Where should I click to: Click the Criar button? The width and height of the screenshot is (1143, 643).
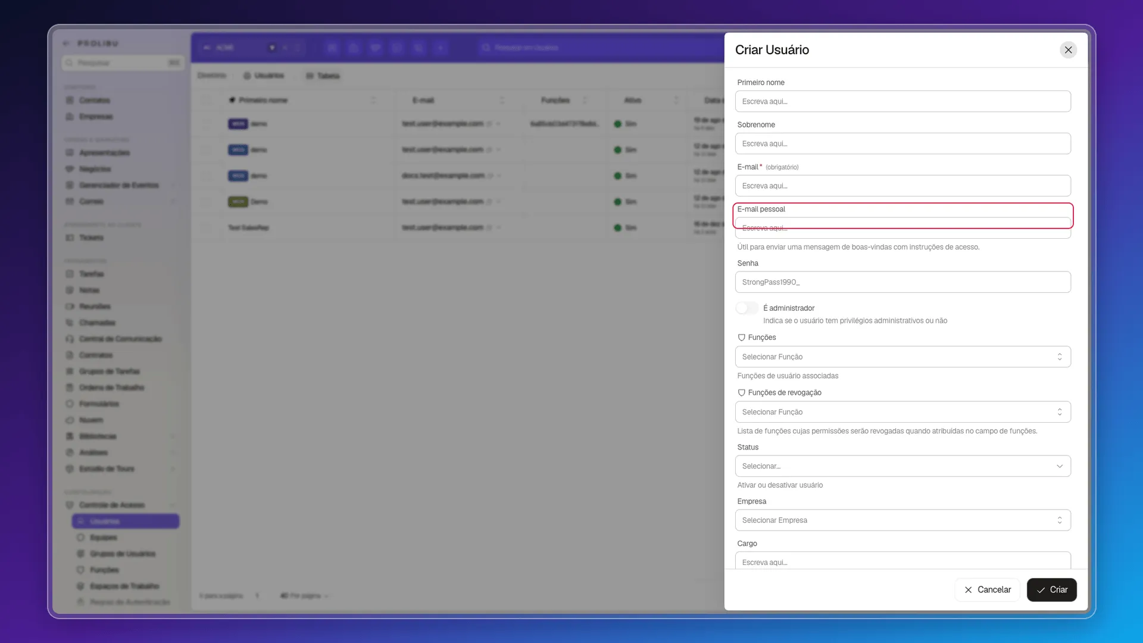coord(1051,590)
